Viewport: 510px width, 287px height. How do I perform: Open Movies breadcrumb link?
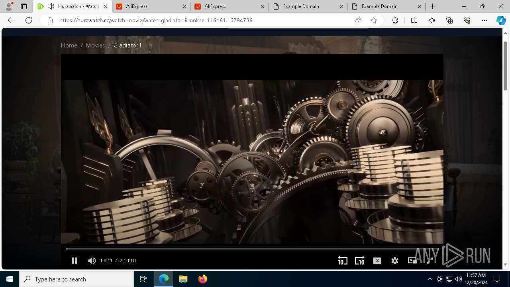coord(95,45)
